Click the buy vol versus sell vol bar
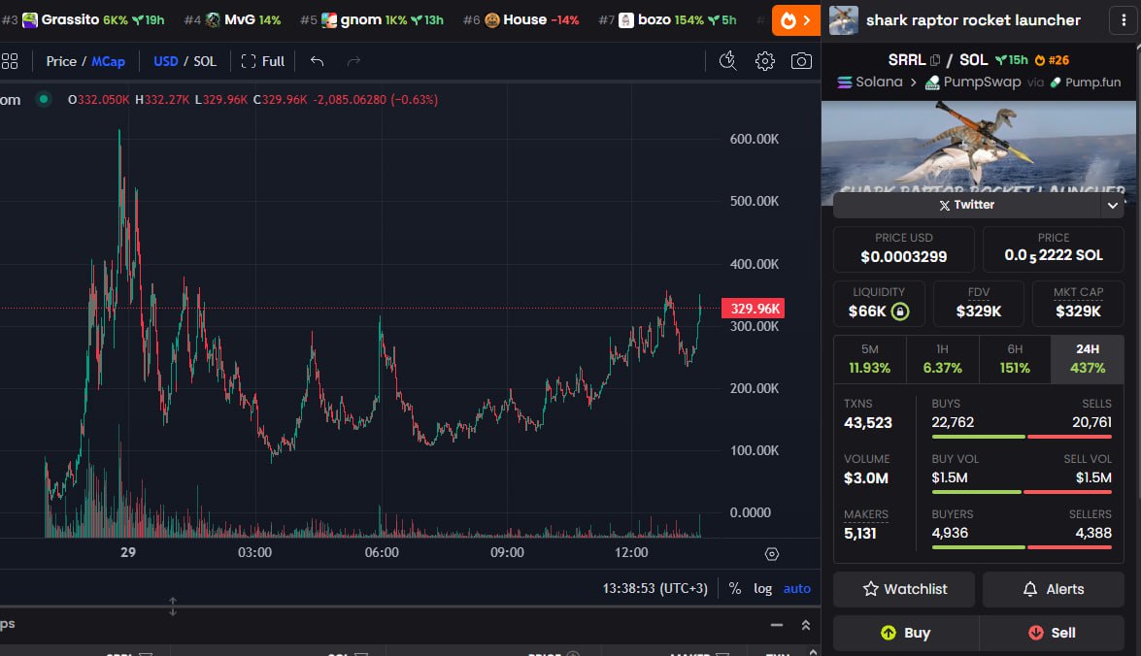This screenshot has width=1141, height=656. (x=1022, y=492)
